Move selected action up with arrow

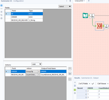tap(70, 69)
